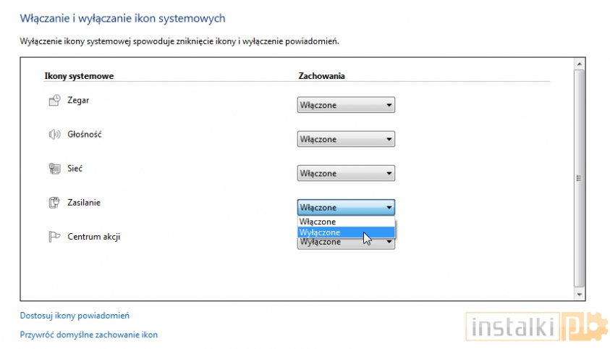Screen dimensions: 610x349
Task: Click the Centrum akcji row label
Action: click(93, 237)
